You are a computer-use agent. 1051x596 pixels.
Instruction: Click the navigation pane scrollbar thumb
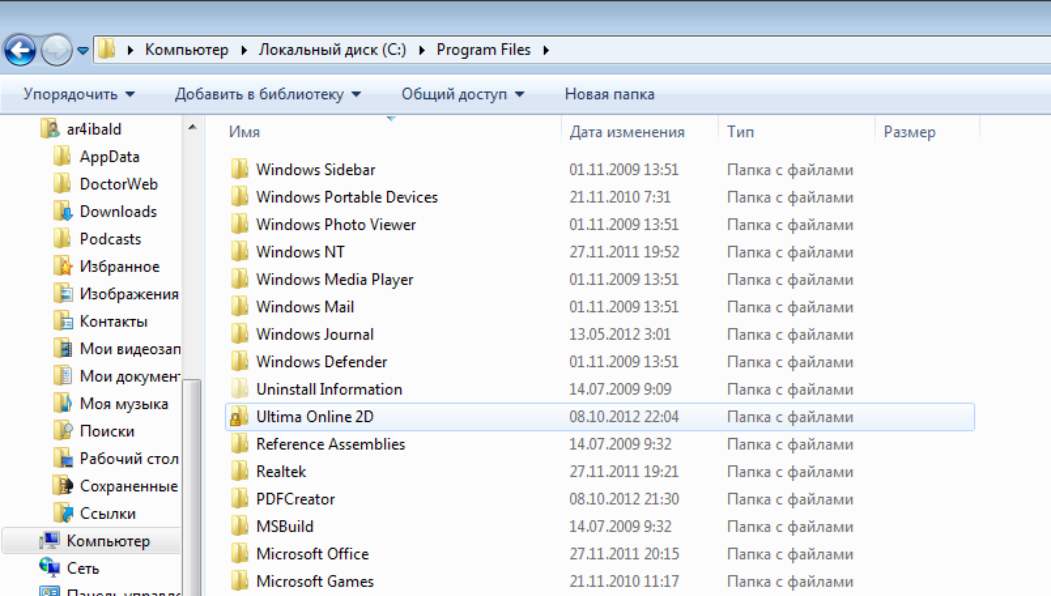pos(191,487)
